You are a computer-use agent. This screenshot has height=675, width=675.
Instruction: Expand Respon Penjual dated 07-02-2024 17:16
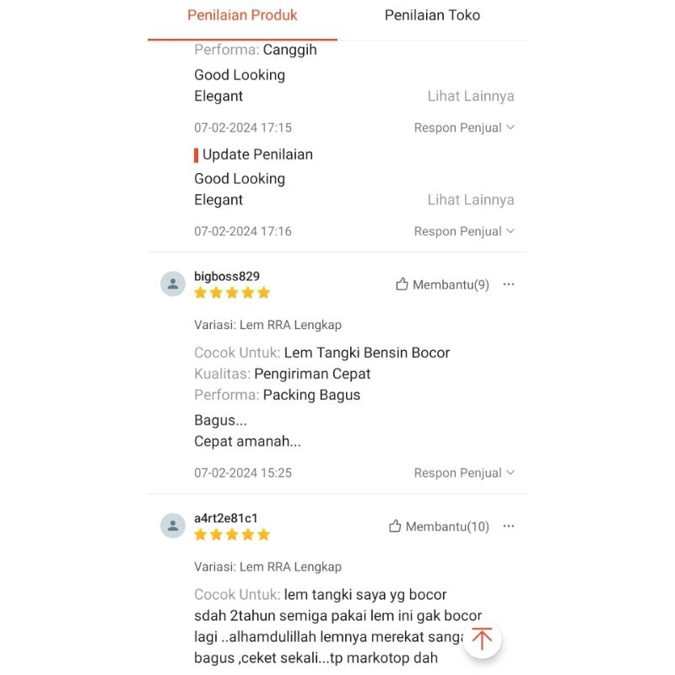point(464,231)
